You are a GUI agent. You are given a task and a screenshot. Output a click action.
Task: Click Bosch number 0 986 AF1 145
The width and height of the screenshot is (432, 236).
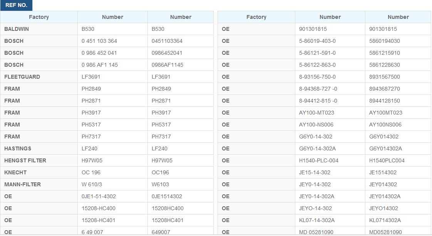[x=99, y=65]
